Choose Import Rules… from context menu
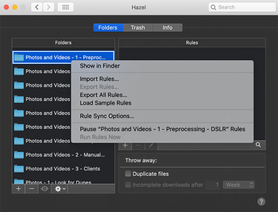Viewport: 278px width, 212px height. [162, 79]
